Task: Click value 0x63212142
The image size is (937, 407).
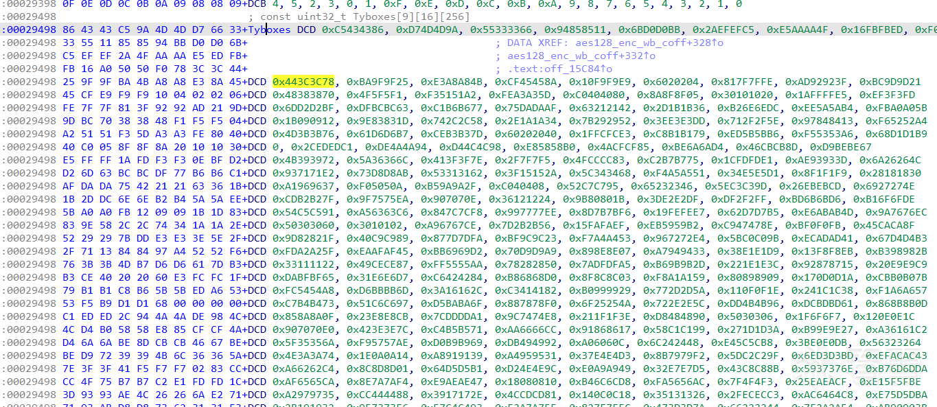Action: pos(600,108)
